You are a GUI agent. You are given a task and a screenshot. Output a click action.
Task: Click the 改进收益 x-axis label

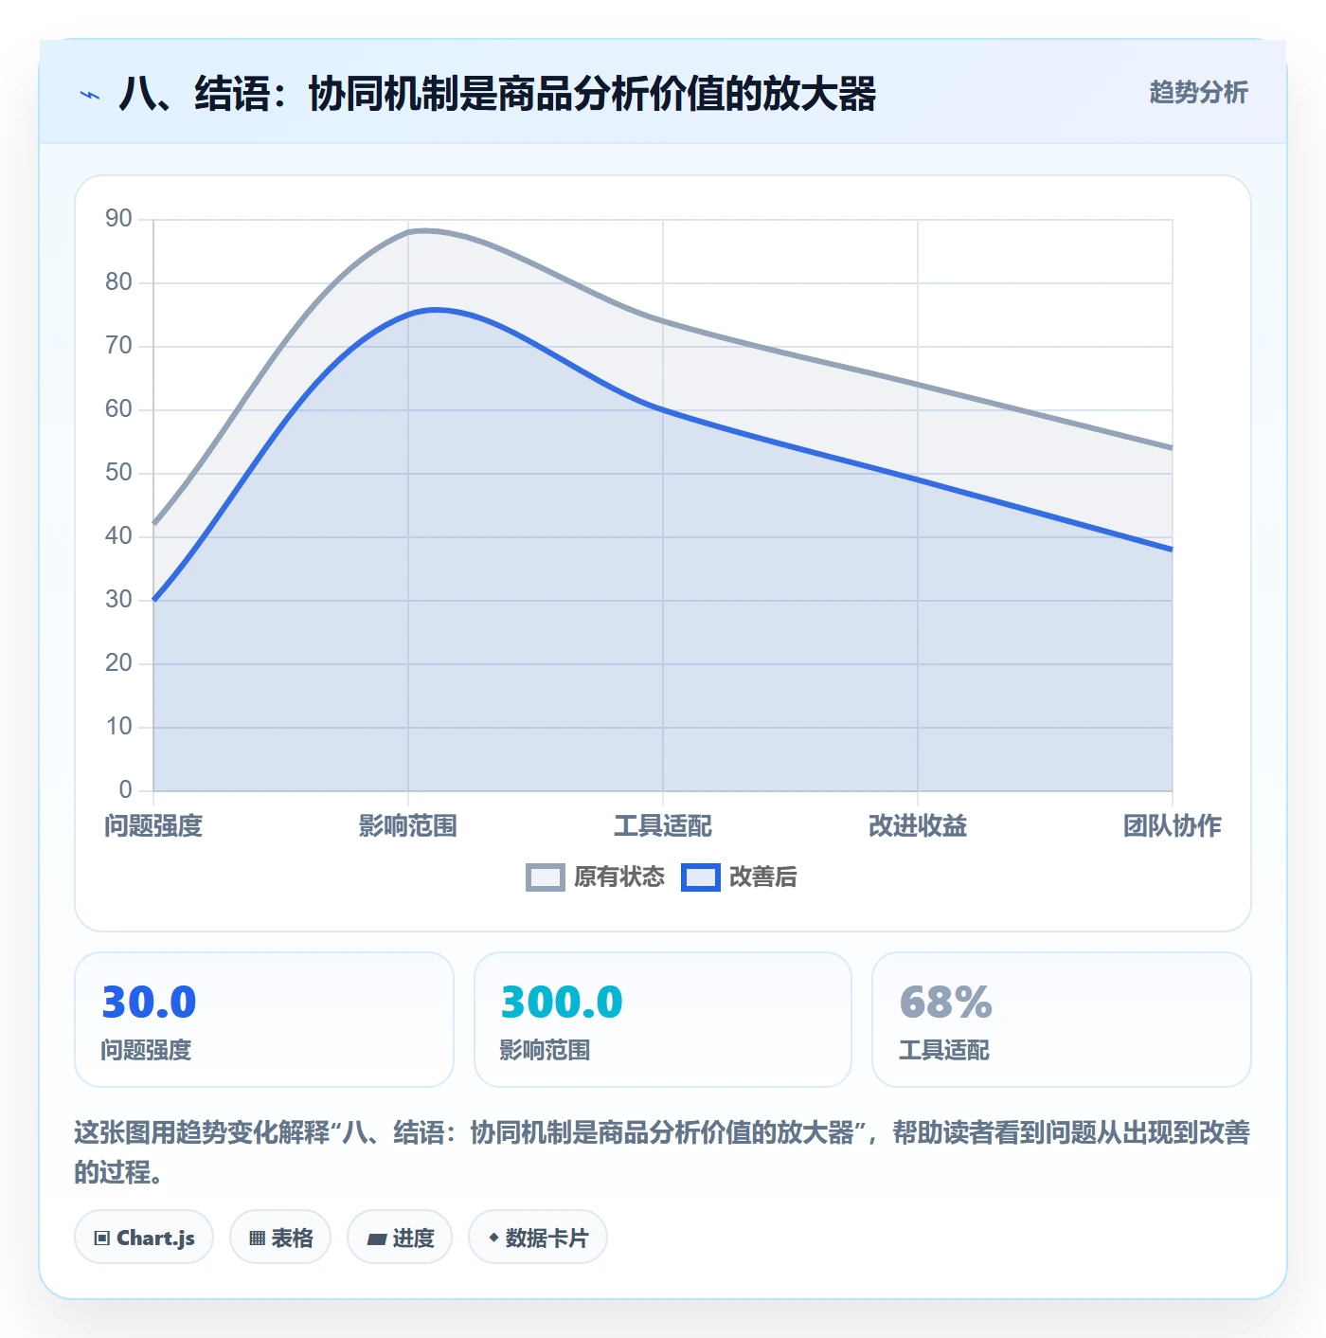pos(918,825)
